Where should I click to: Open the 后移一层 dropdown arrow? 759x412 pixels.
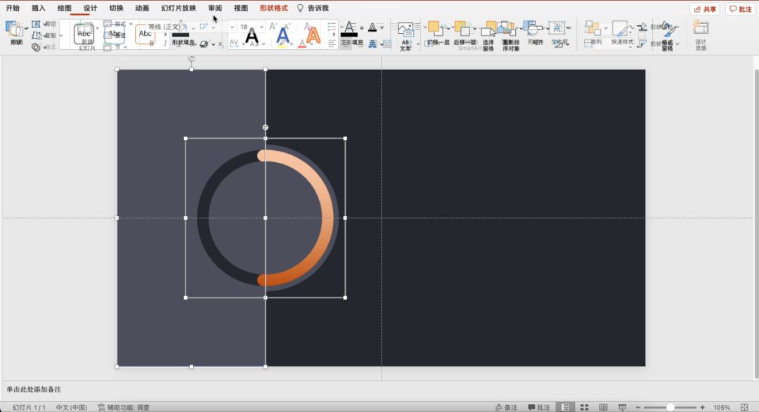[x=474, y=28]
